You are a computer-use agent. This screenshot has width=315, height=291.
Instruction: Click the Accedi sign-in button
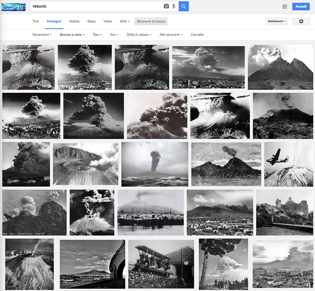click(x=301, y=6)
